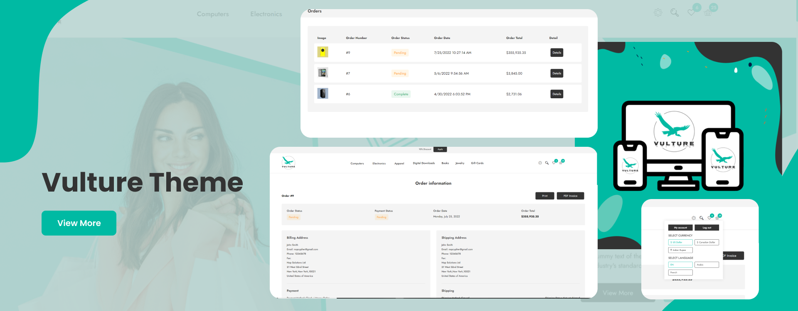The image size is (798, 311).
Task: Open Electronics menu in order information page
Action: pos(379,163)
